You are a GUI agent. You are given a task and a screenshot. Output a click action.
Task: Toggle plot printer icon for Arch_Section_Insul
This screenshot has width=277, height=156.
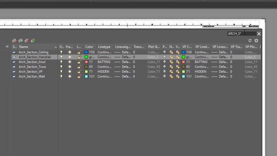164,62
